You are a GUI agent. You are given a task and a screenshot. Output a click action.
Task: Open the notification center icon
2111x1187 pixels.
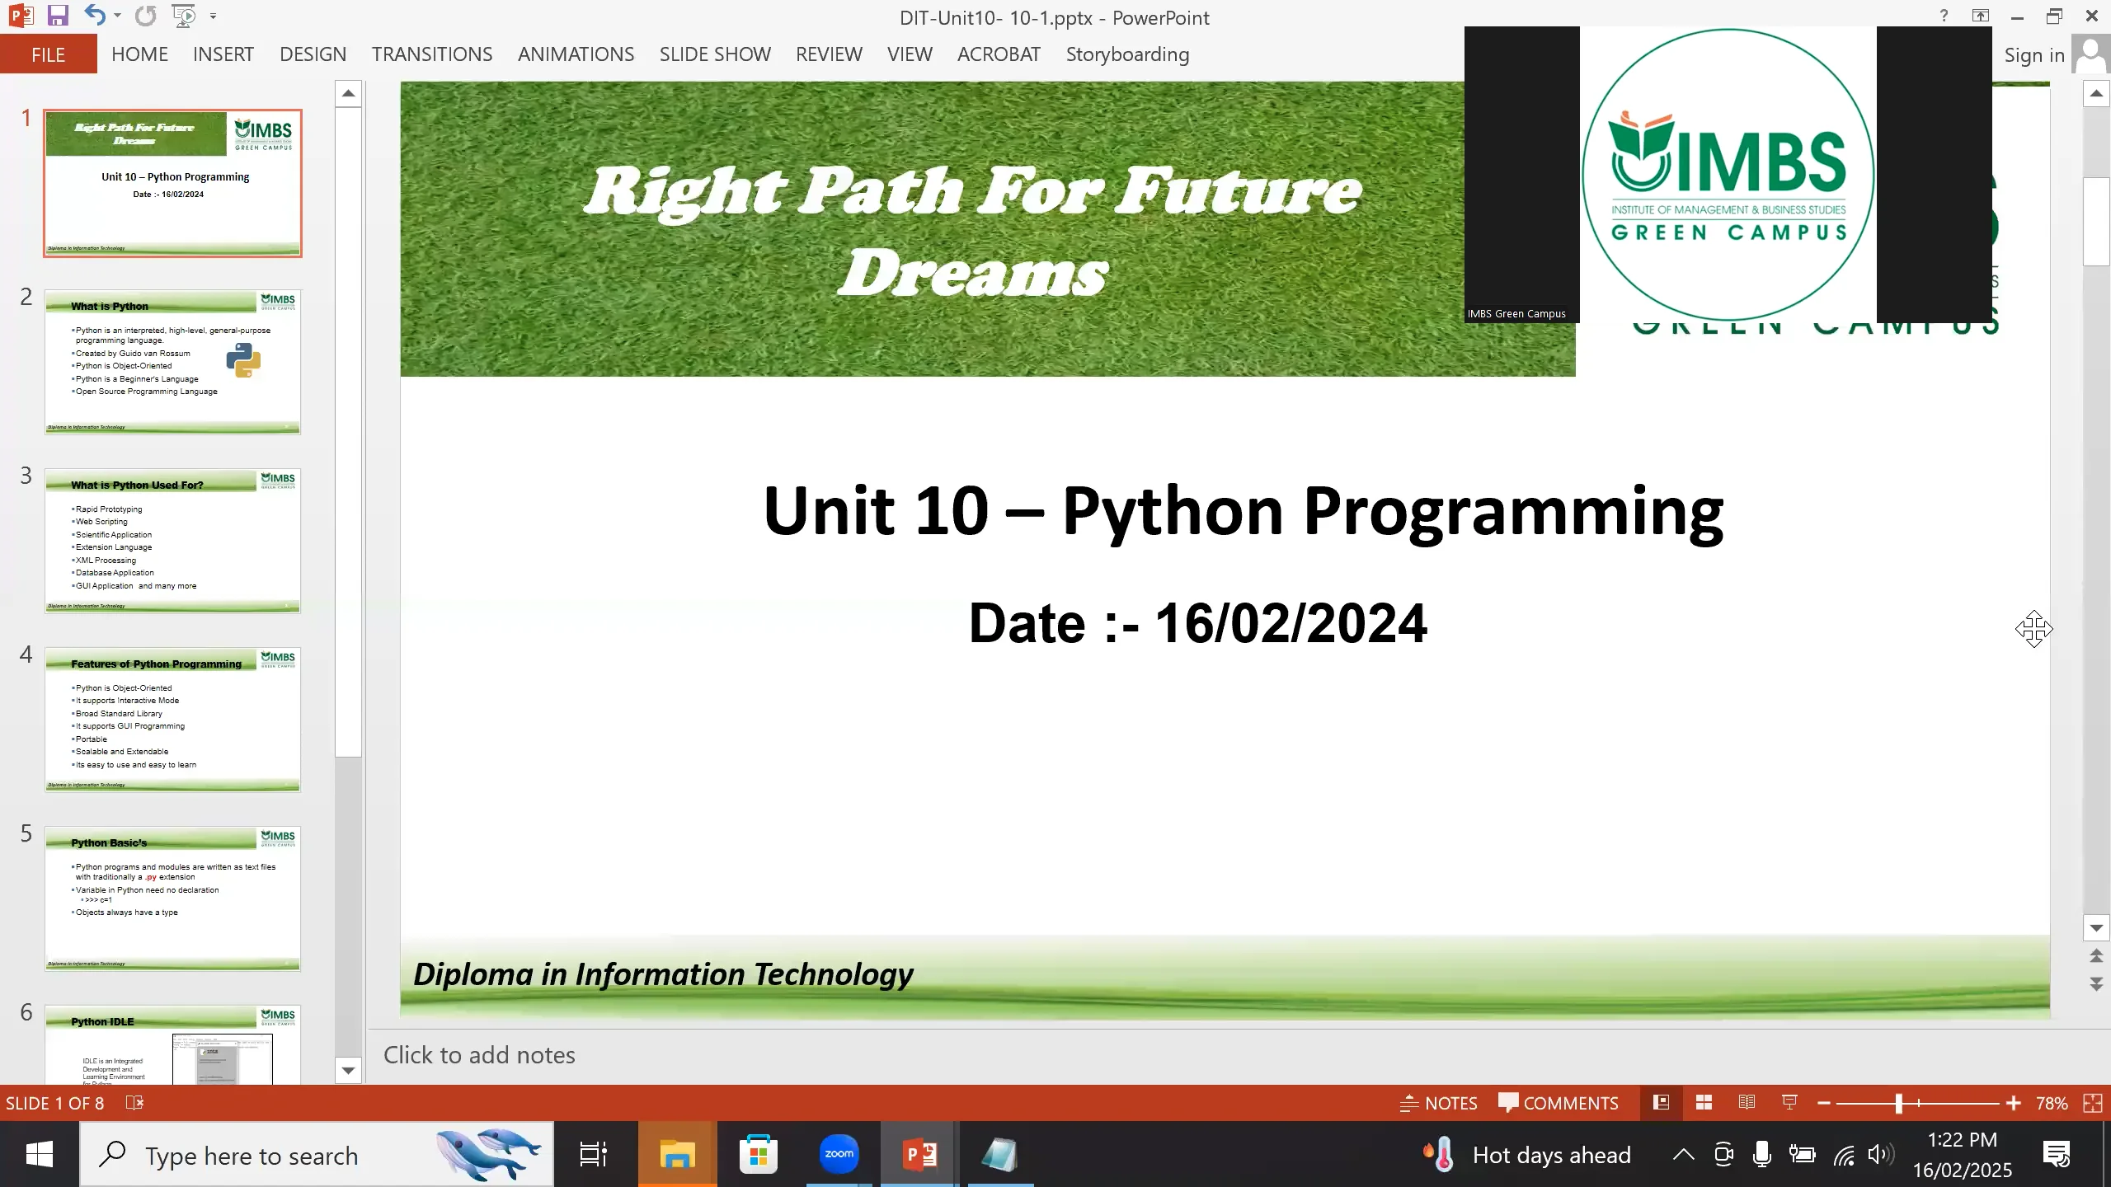click(2058, 1155)
